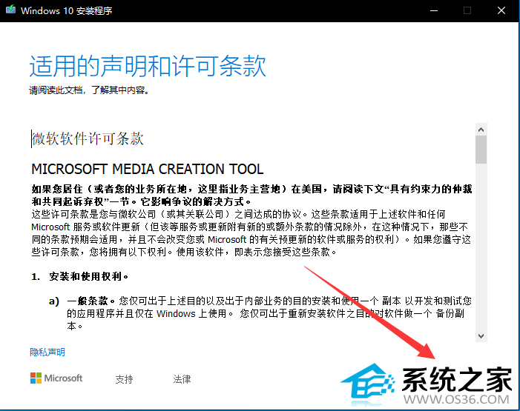
Task: Open the 隐私声明 privacy statement link
Action: pos(47,352)
